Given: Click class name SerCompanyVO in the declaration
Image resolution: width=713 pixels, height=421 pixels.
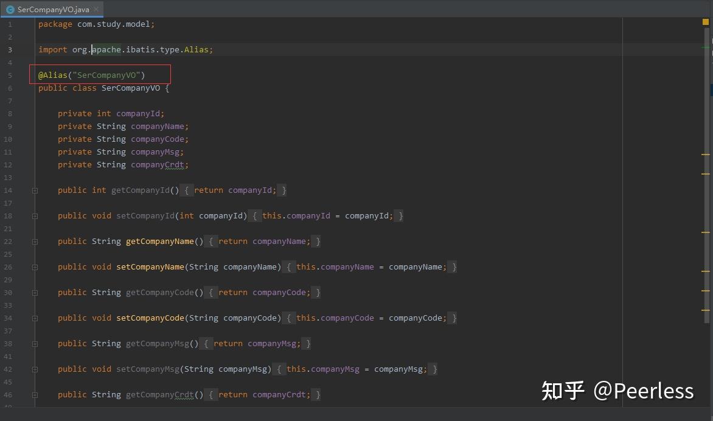Looking at the screenshot, I should [131, 88].
